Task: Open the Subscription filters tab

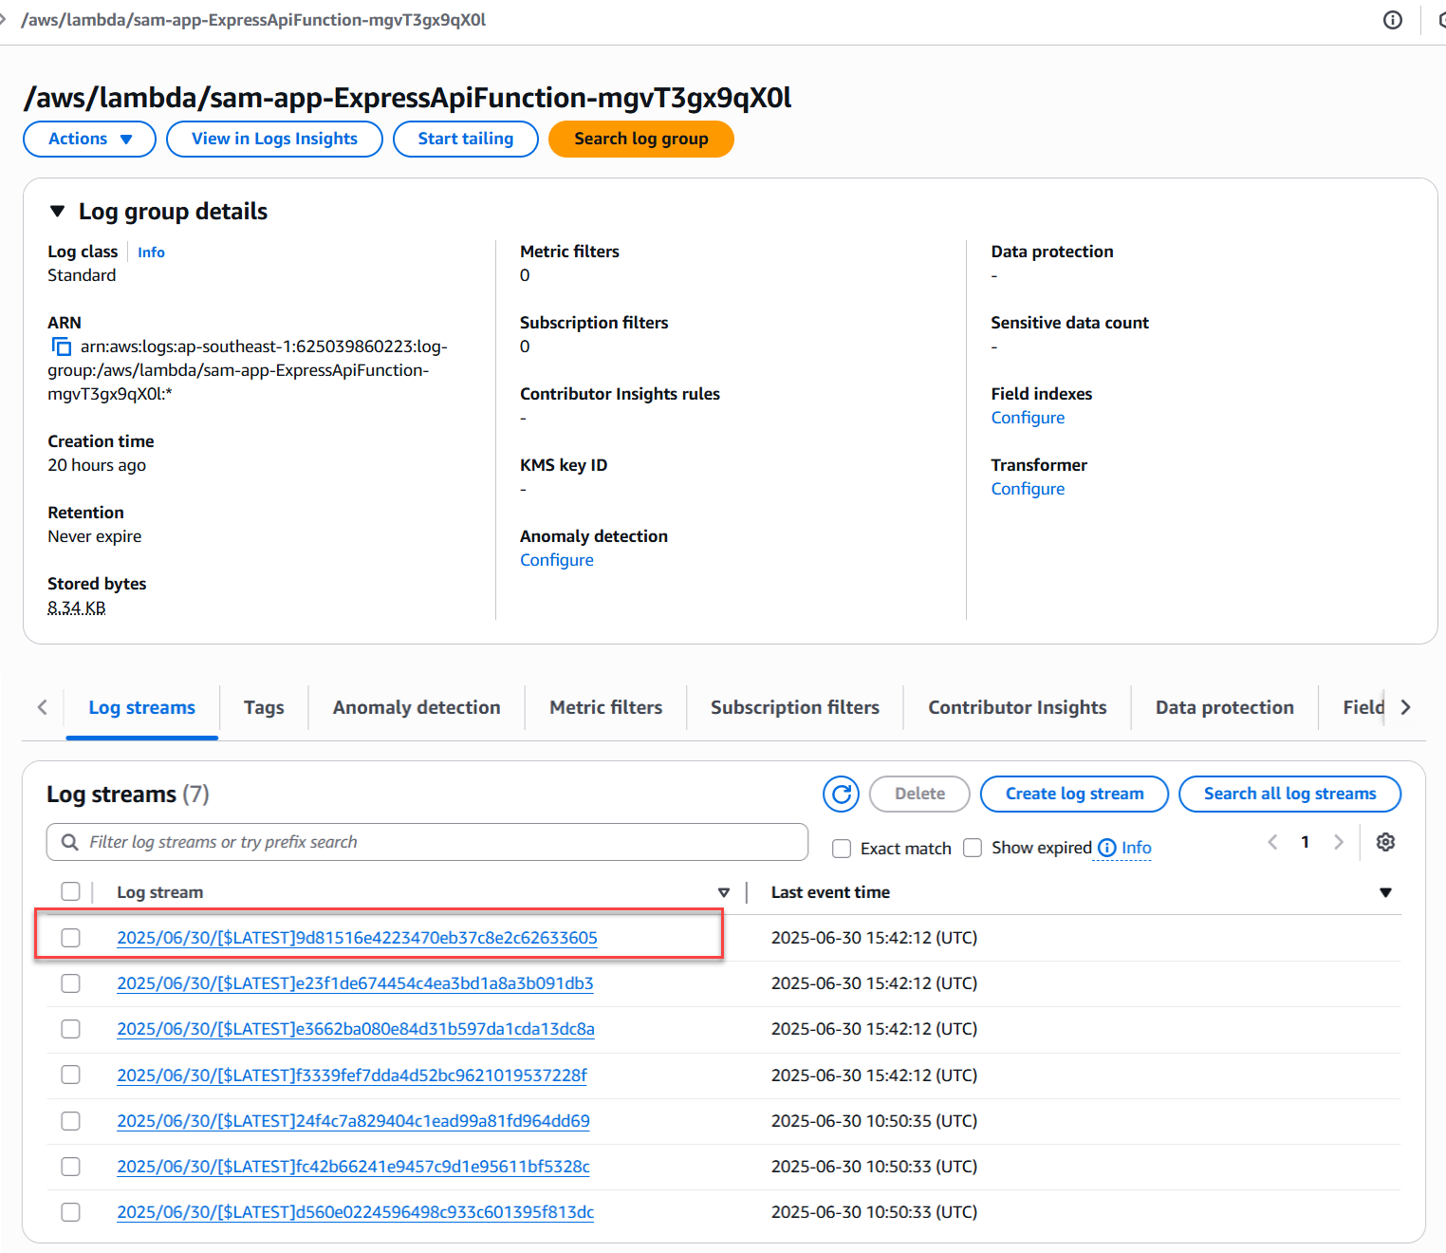Action: coord(795,707)
